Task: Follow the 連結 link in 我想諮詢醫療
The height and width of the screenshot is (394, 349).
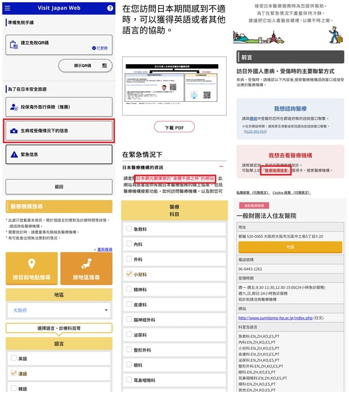Action: pos(253,118)
